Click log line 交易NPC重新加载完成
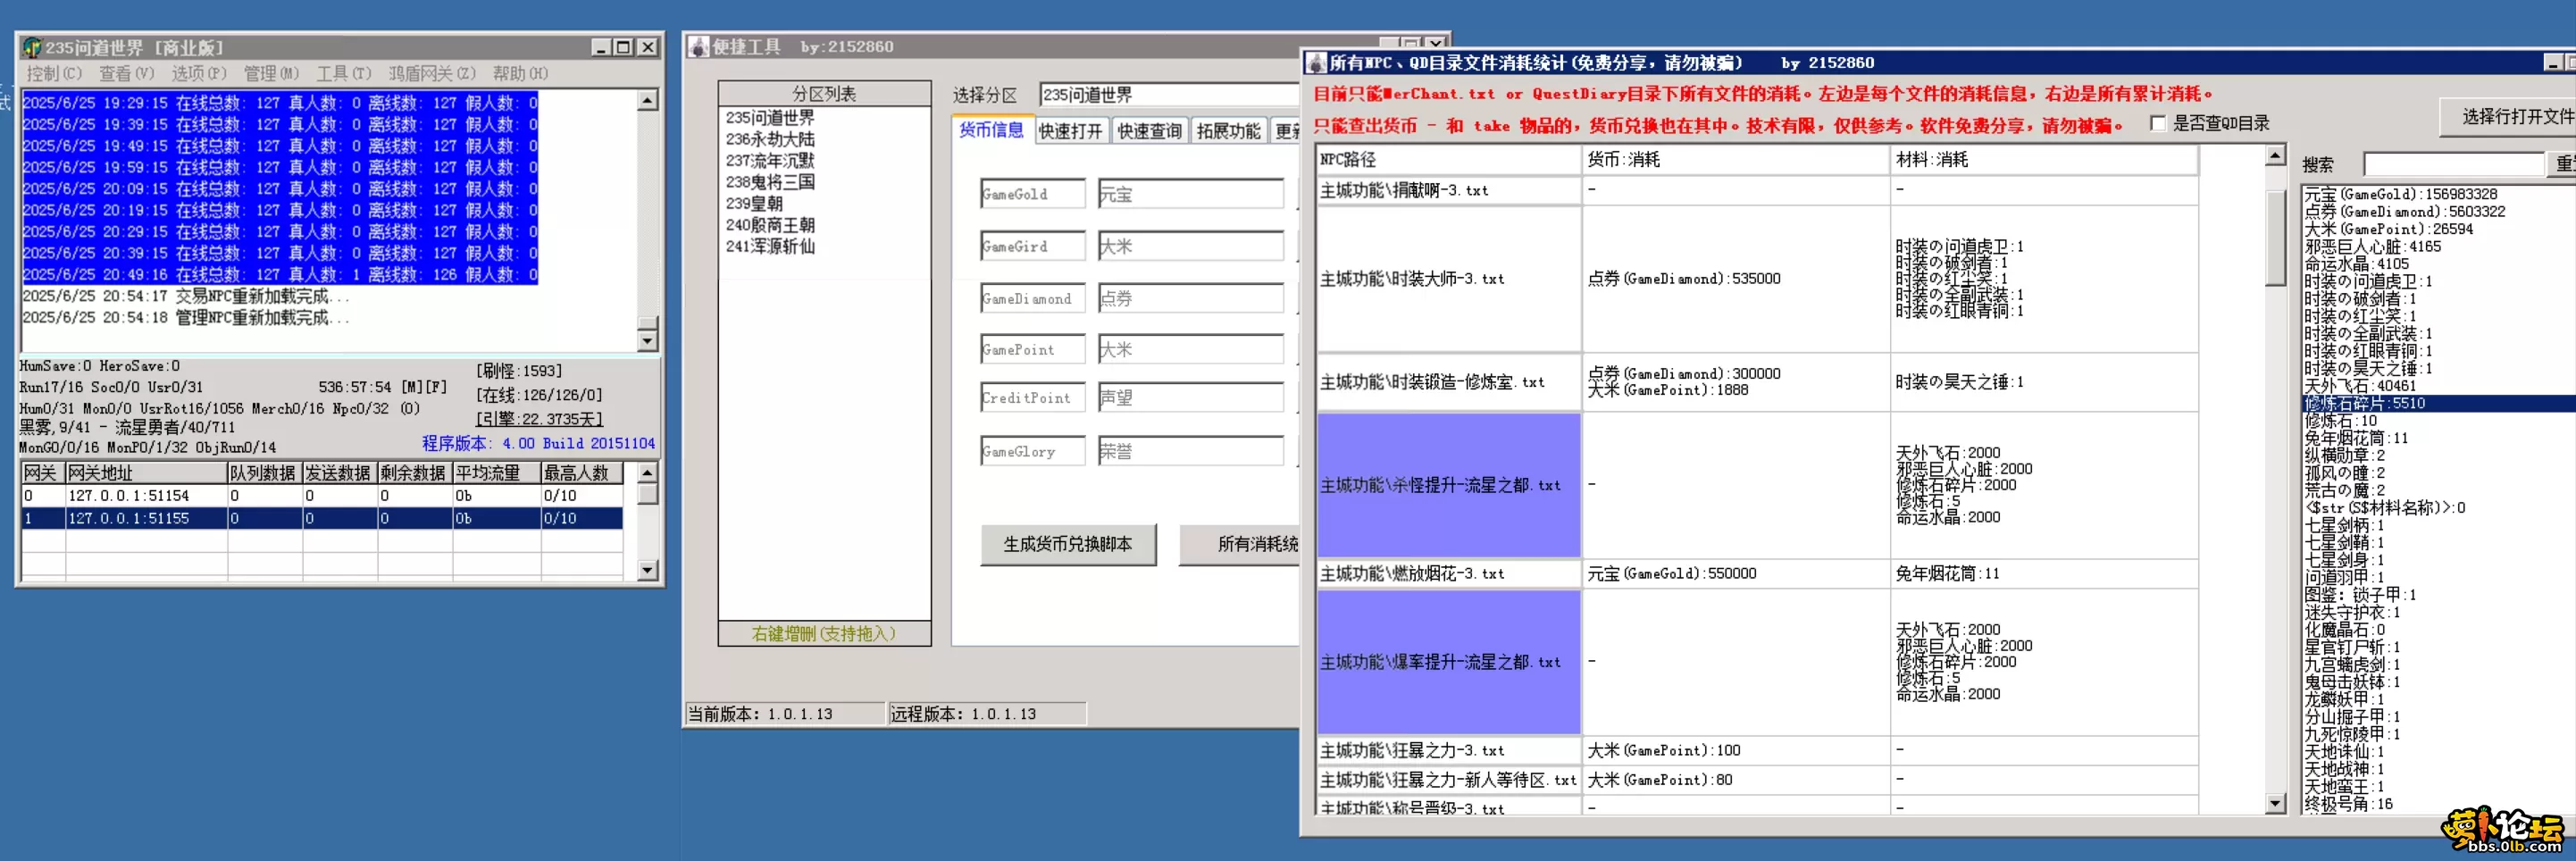Viewport: 2576px width, 861px height. (x=186, y=296)
